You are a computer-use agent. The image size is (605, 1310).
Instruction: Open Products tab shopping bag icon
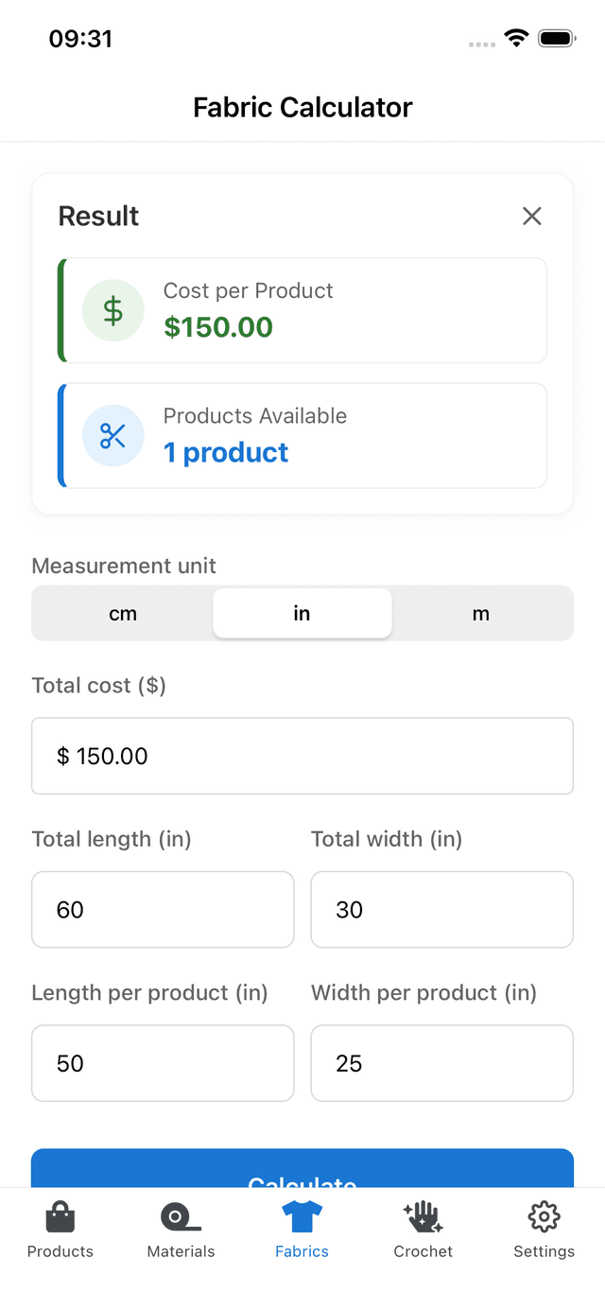pyautogui.click(x=60, y=1216)
